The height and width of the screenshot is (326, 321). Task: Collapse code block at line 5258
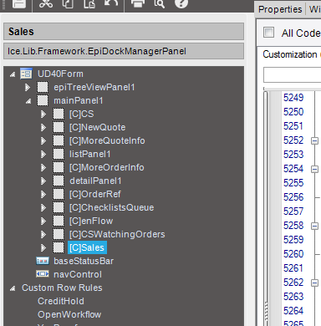point(314,226)
